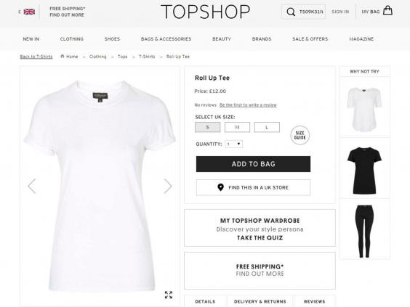The image size is (410, 307).
Task: Open Bags & Accessories navigation menu
Action: pos(166,39)
